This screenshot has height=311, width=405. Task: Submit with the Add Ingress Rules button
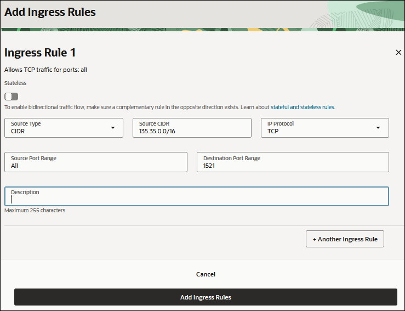point(206,297)
